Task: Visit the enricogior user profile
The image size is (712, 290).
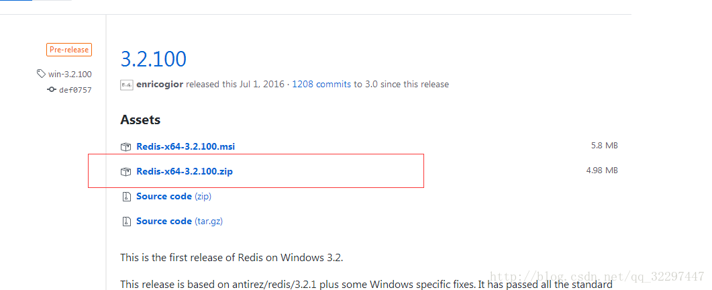Action: (x=160, y=84)
